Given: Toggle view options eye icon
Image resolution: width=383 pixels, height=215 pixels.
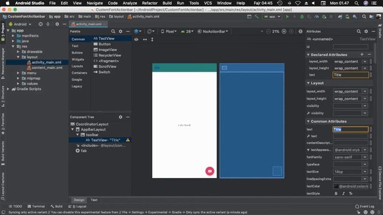Looking at the screenshot, I should pos(136,39).
